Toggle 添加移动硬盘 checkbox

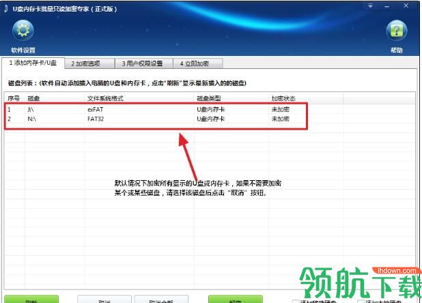click(296, 302)
